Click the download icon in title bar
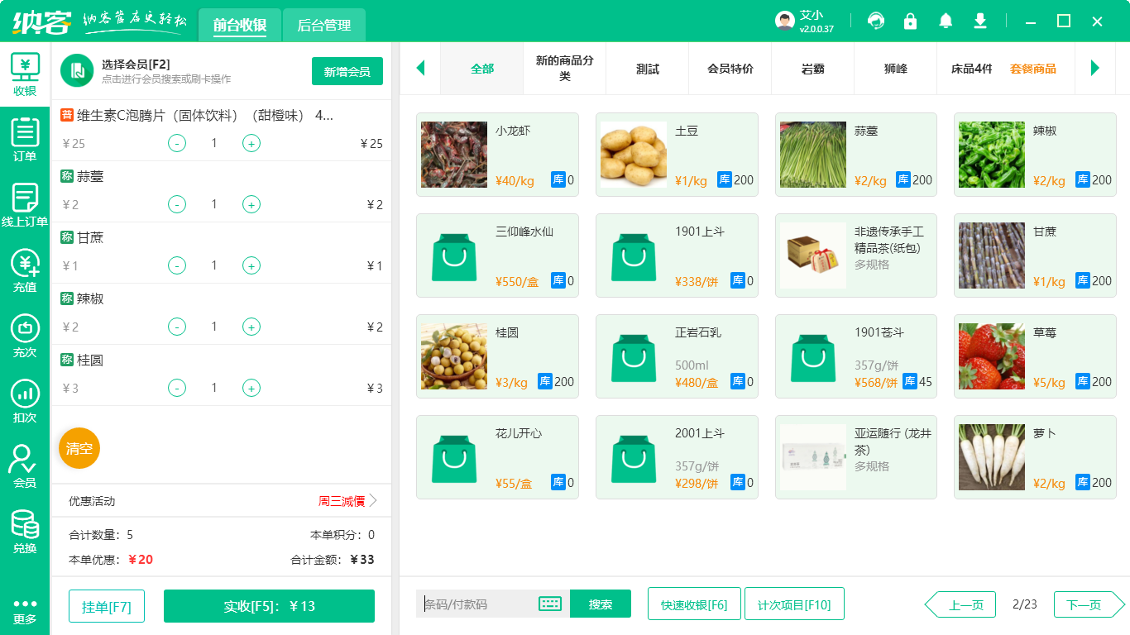This screenshot has height=635, width=1130. 980,21
